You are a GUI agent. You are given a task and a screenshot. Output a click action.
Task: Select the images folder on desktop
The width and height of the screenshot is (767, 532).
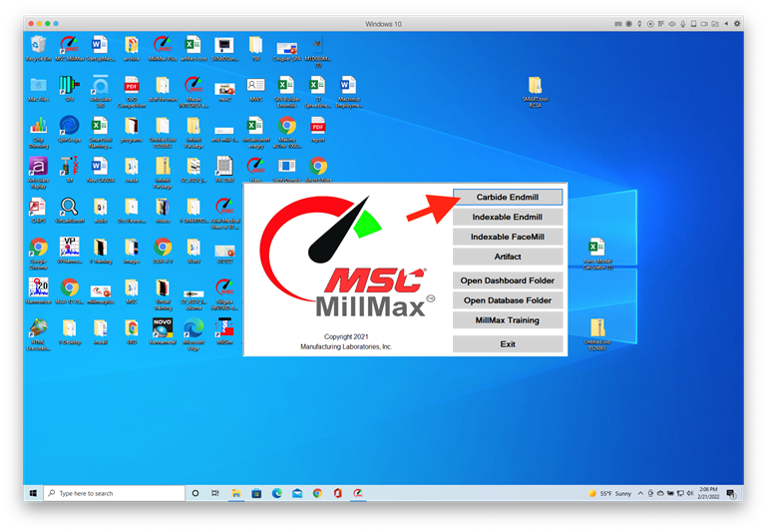[x=131, y=251]
